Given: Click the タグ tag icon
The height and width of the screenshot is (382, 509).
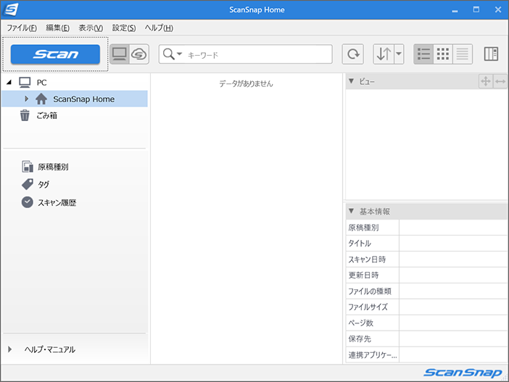Looking at the screenshot, I should pos(28,184).
